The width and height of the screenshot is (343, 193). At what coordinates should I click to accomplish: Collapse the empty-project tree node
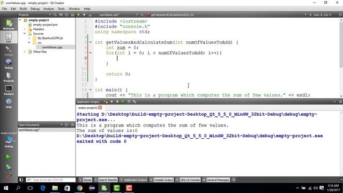(20, 20)
